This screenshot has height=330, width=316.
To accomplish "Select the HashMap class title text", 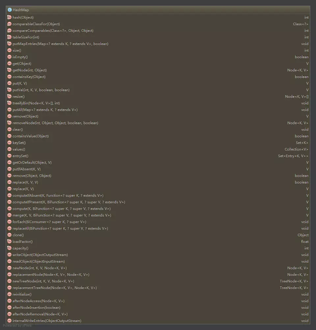I will click(x=21, y=10).
